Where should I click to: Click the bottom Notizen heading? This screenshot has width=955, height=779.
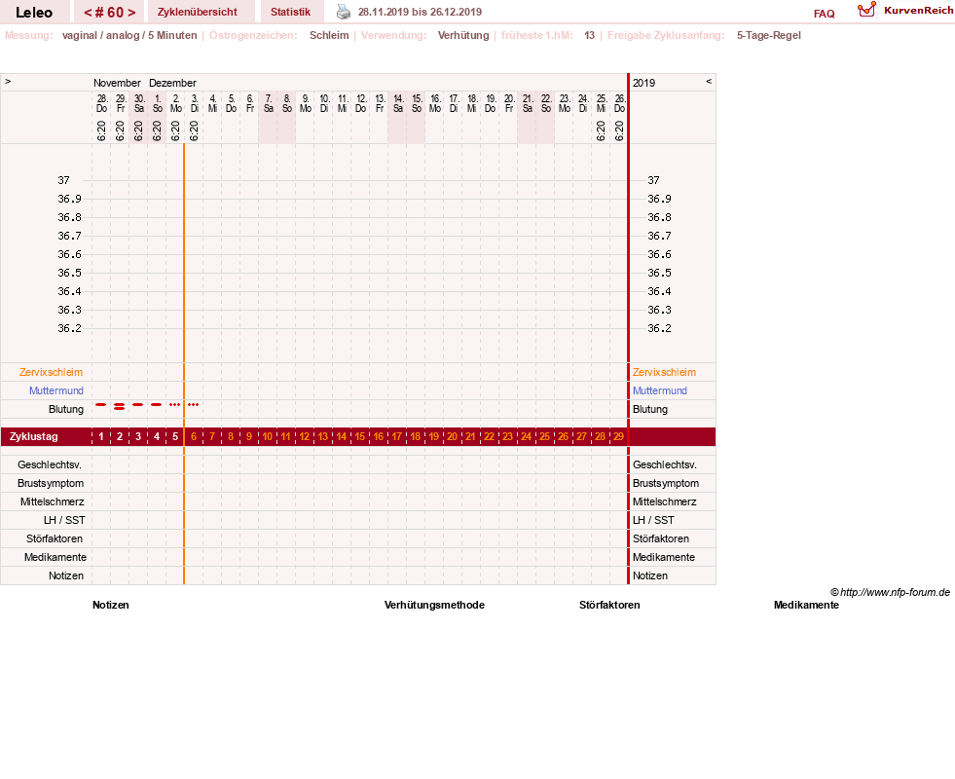(111, 605)
